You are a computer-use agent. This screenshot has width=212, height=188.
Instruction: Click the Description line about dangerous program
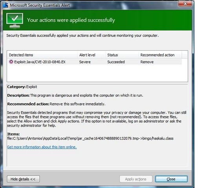[x=75, y=95]
